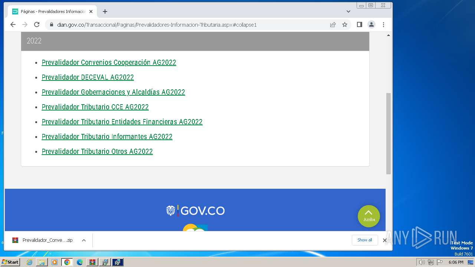
Task: Click Show all downloads button
Action: [x=364, y=240]
